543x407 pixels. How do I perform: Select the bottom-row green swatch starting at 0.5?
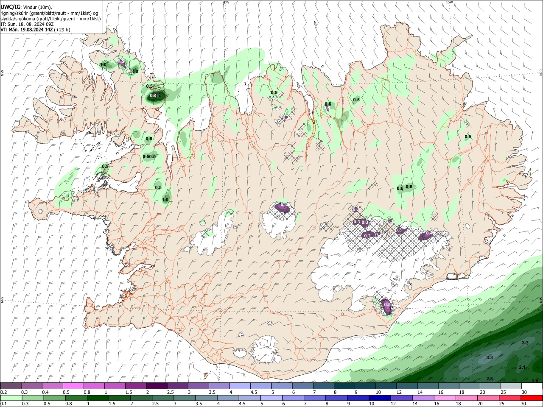pyautogui.click(x=54, y=398)
